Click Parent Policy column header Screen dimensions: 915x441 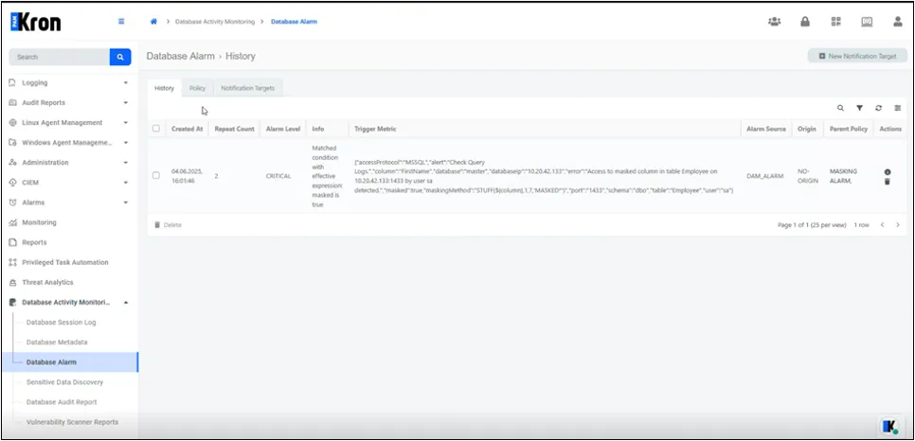click(x=849, y=129)
